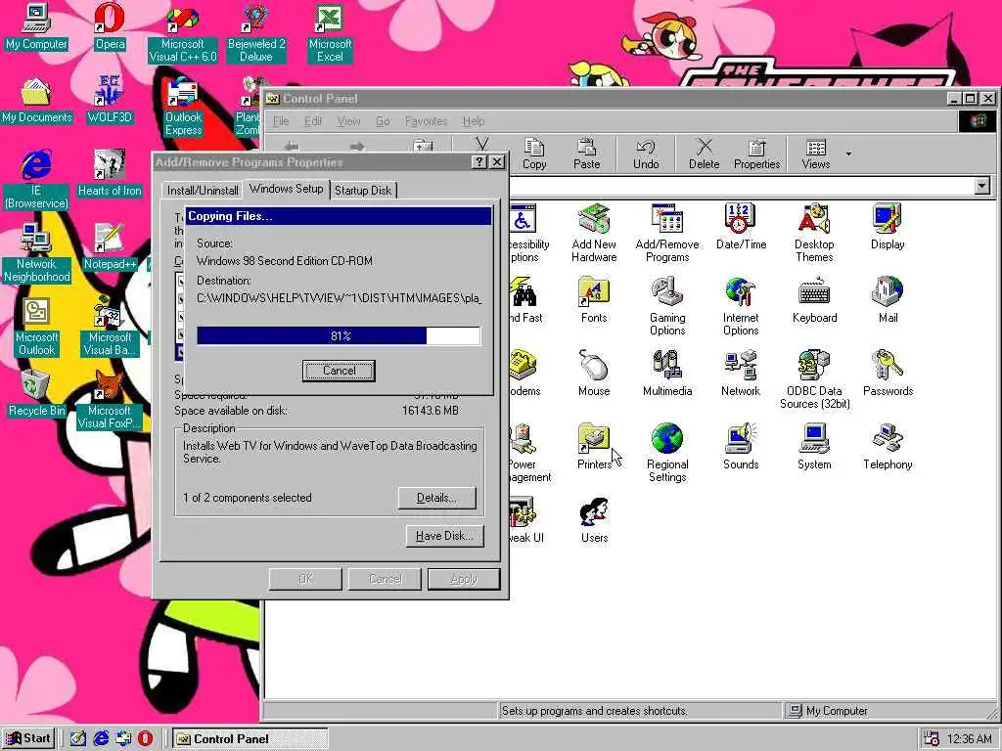The width and height of the screenshot is (1002, 751).
Task: Open Network Neighborhood desktop icon
Action: click(36, 253)
